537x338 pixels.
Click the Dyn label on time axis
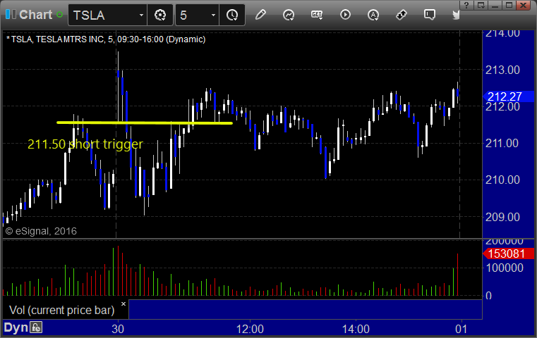click(x=16, y=327)
